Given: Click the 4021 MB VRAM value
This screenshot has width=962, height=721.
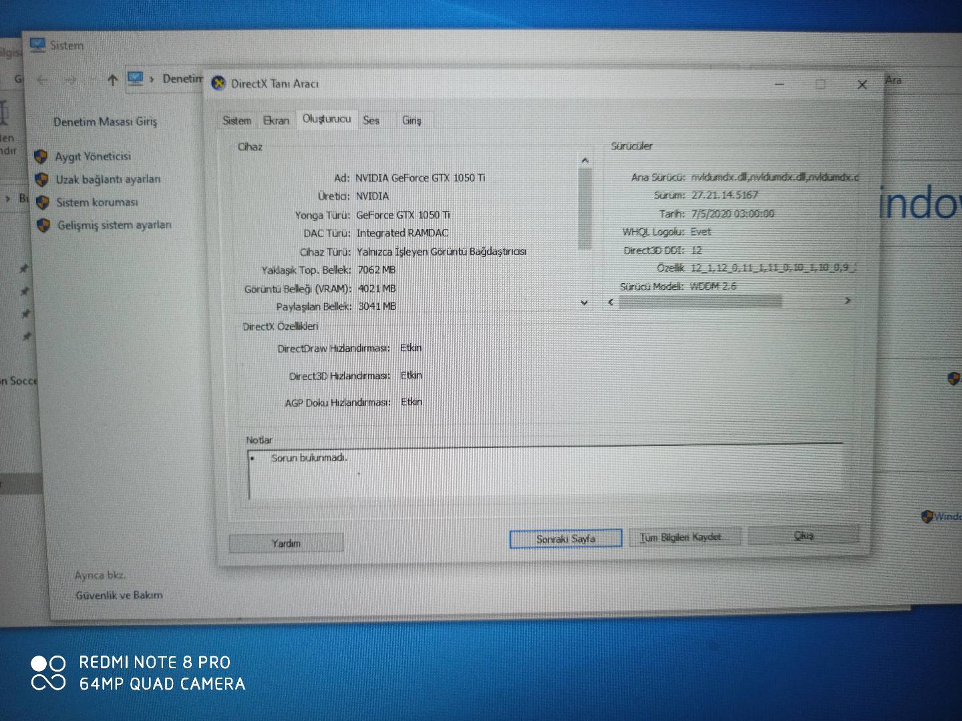Looking at the screenshot, I should click(377, 288).
